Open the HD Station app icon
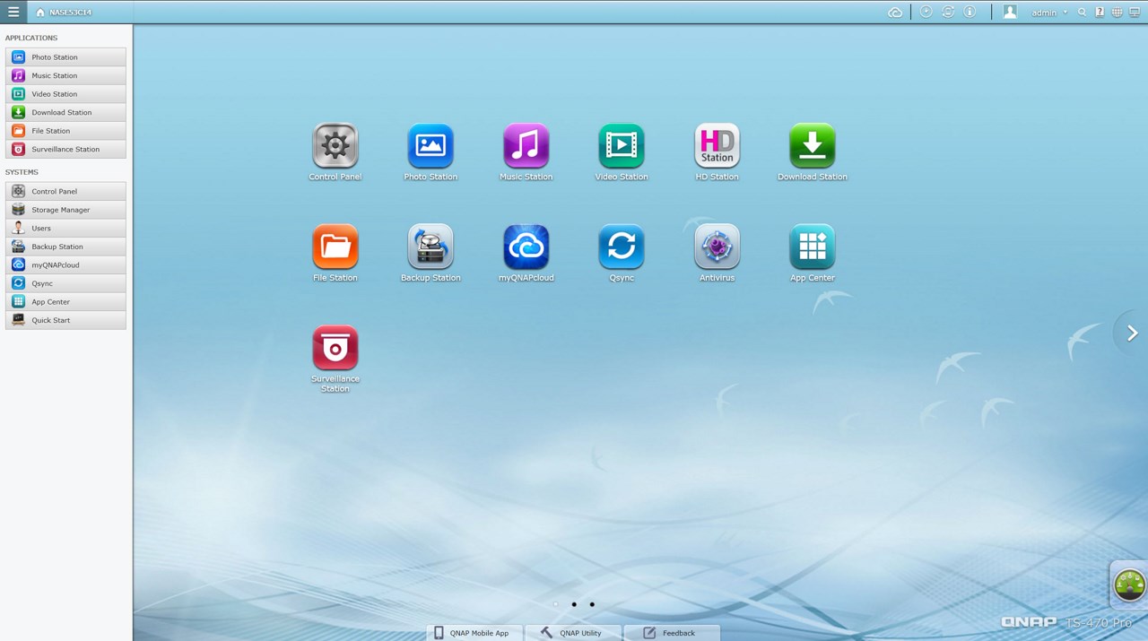The height and width of the screenshot is (641, 1148). [717, 146]
